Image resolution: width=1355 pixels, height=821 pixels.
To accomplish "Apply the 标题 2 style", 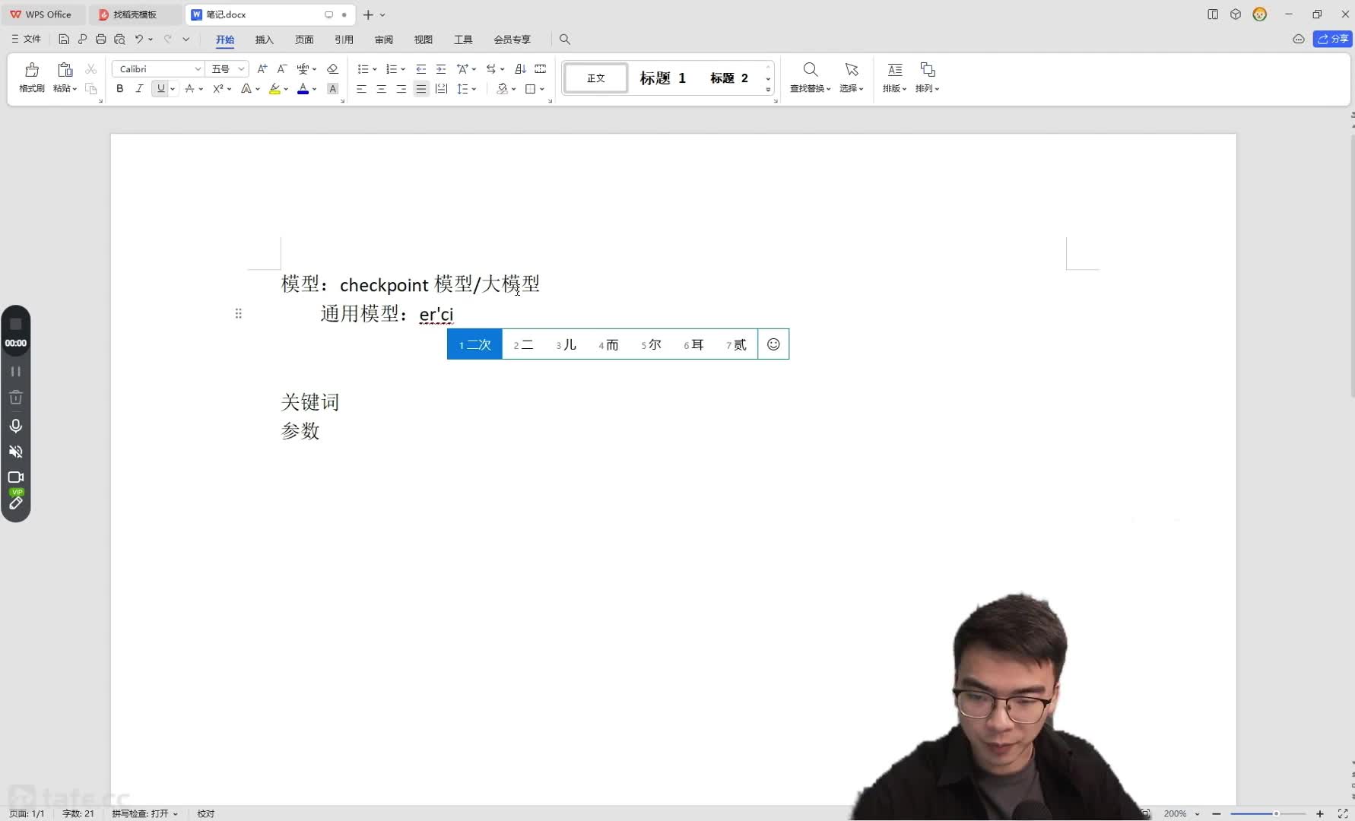I will click(x=729, y=78).
